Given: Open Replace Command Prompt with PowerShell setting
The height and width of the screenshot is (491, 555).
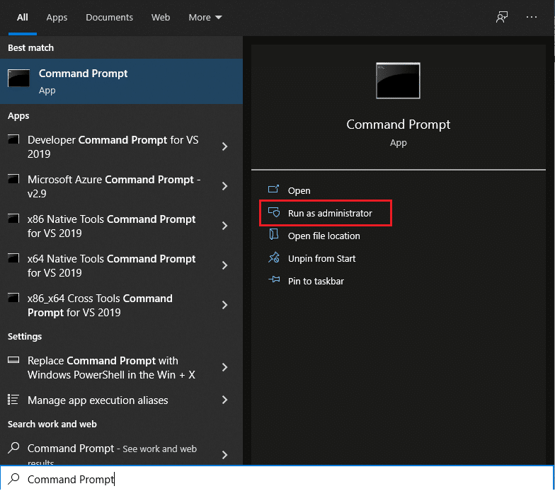Looking at the screenshot, I should click(x=111, y=367).
